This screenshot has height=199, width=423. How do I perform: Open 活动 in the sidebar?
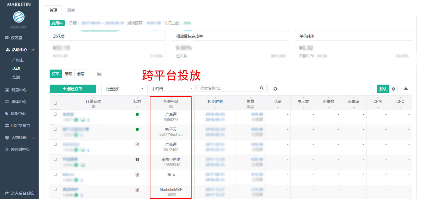point(16,69)
